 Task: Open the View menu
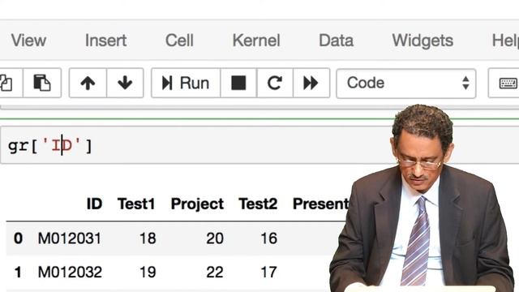28,41
